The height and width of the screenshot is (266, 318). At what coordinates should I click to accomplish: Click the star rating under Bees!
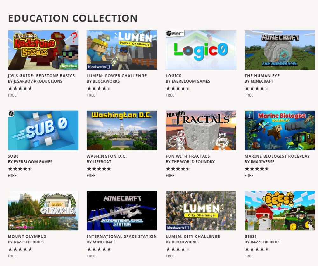[x=257, y=249]
